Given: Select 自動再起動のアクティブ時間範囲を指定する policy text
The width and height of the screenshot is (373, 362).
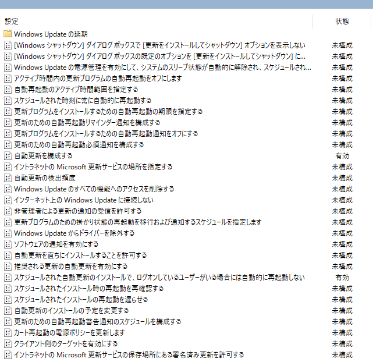Looking at the screenshot, I should coord(76,90).
